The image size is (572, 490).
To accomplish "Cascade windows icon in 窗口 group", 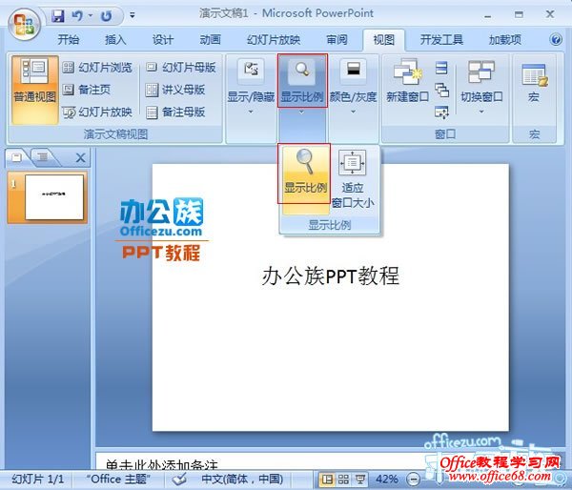I will [x=441, y=91].
